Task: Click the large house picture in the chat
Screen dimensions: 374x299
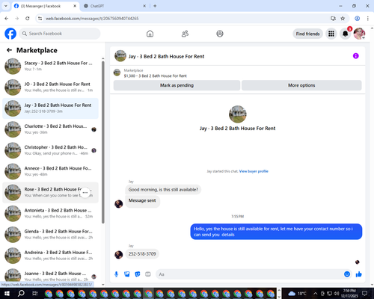Action: 238,114
